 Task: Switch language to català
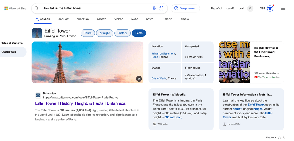coord(230,9)
